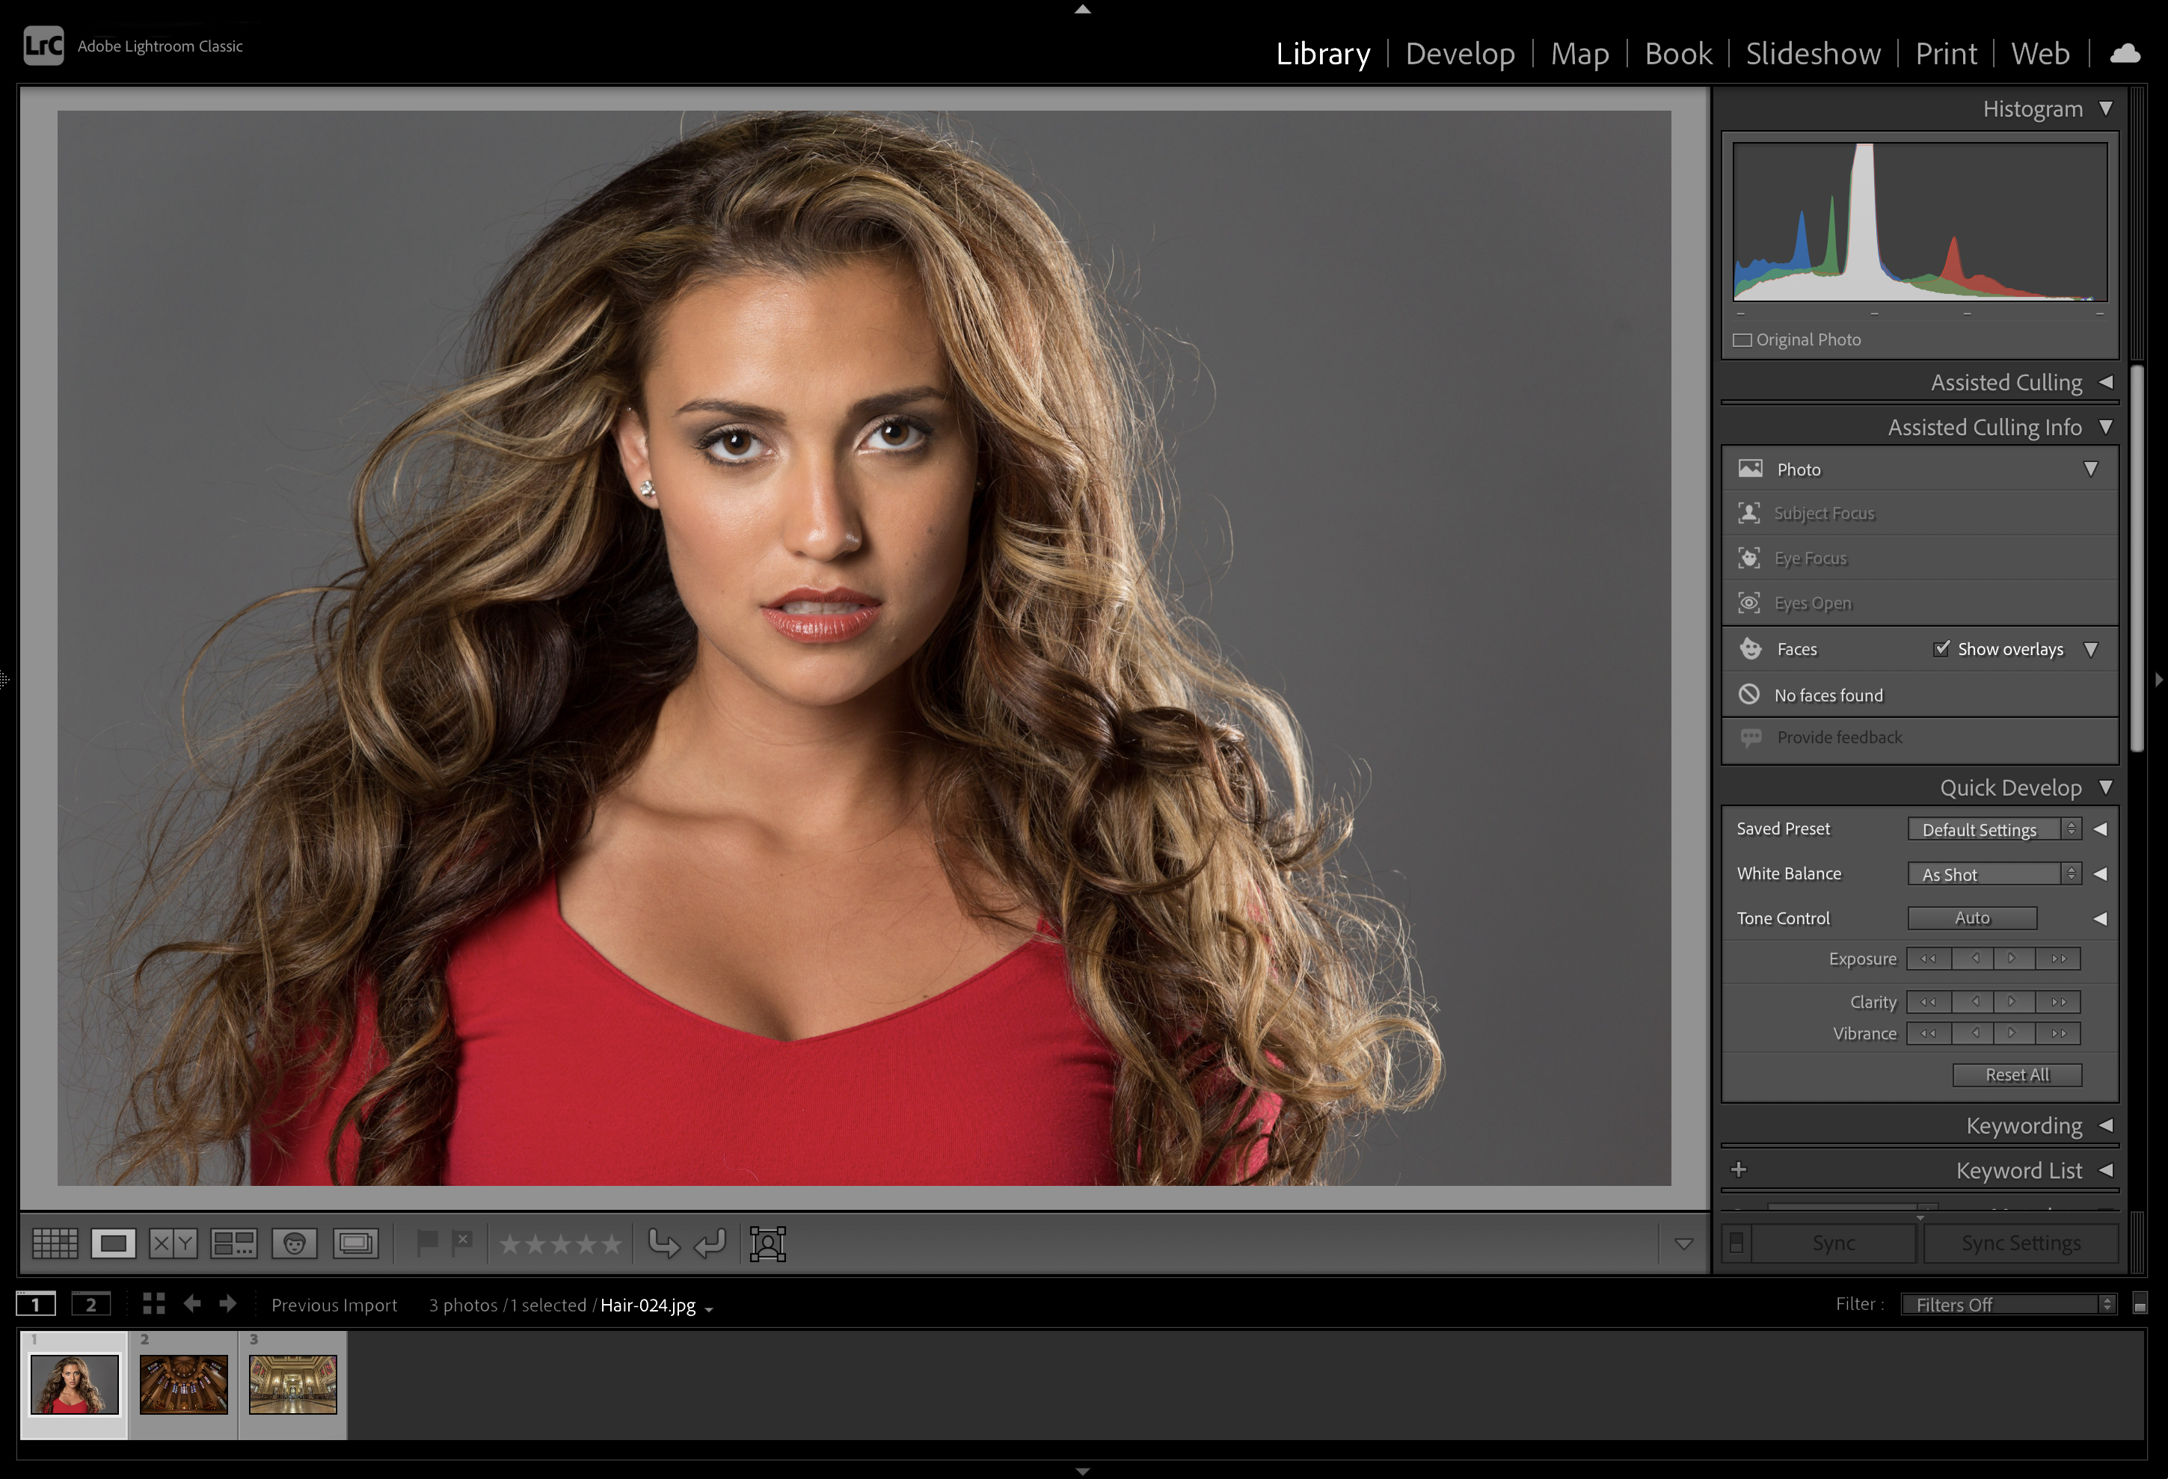Click the Faces icon in Culling Info

point(1751,649)
